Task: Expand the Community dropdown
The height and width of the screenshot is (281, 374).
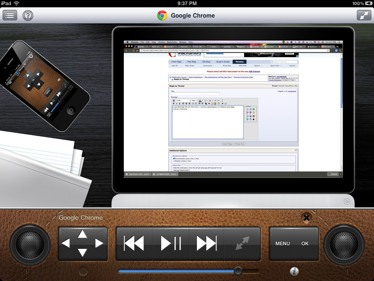Action: click(209, 65)
